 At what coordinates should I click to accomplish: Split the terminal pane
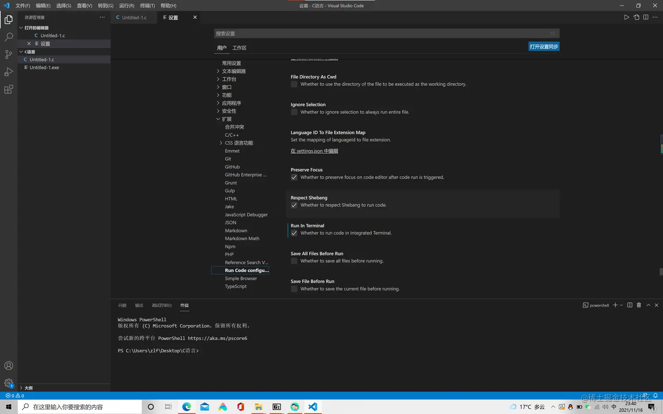pos(630,305)
